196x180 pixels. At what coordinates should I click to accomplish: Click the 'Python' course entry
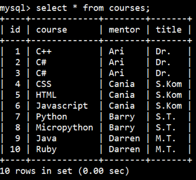52,117
